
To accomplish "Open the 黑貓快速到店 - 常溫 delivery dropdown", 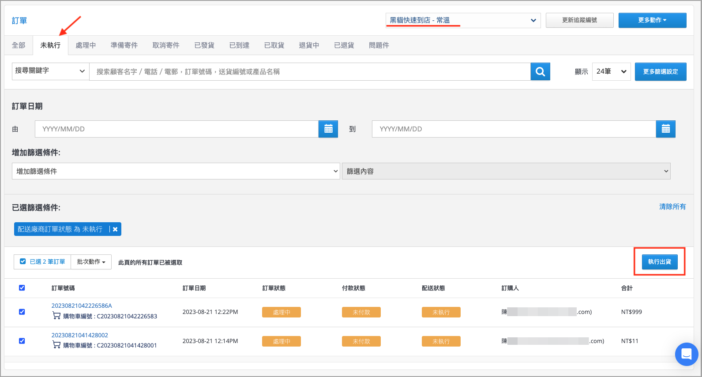I will (x=463, y=20).
